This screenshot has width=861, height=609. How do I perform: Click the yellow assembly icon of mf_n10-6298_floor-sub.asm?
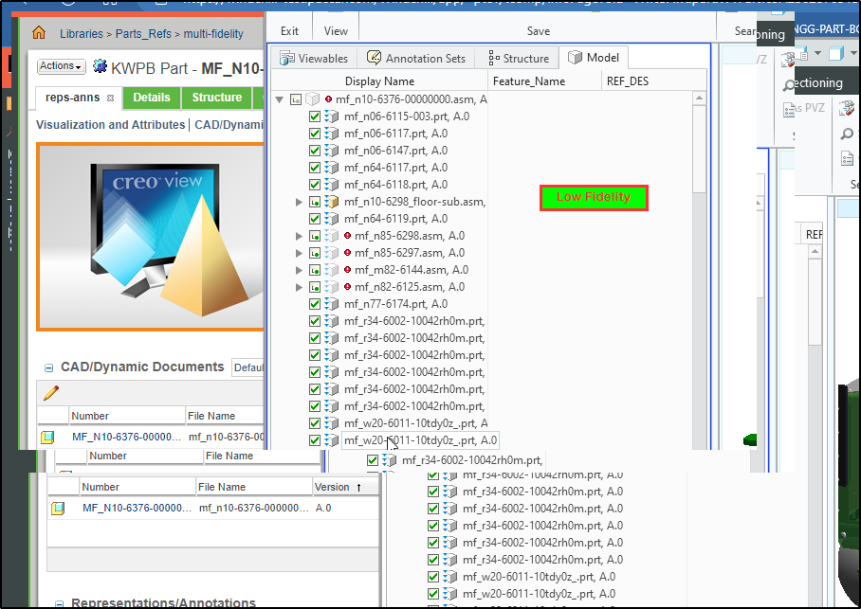pyautogui.click(x=332, y=202)
